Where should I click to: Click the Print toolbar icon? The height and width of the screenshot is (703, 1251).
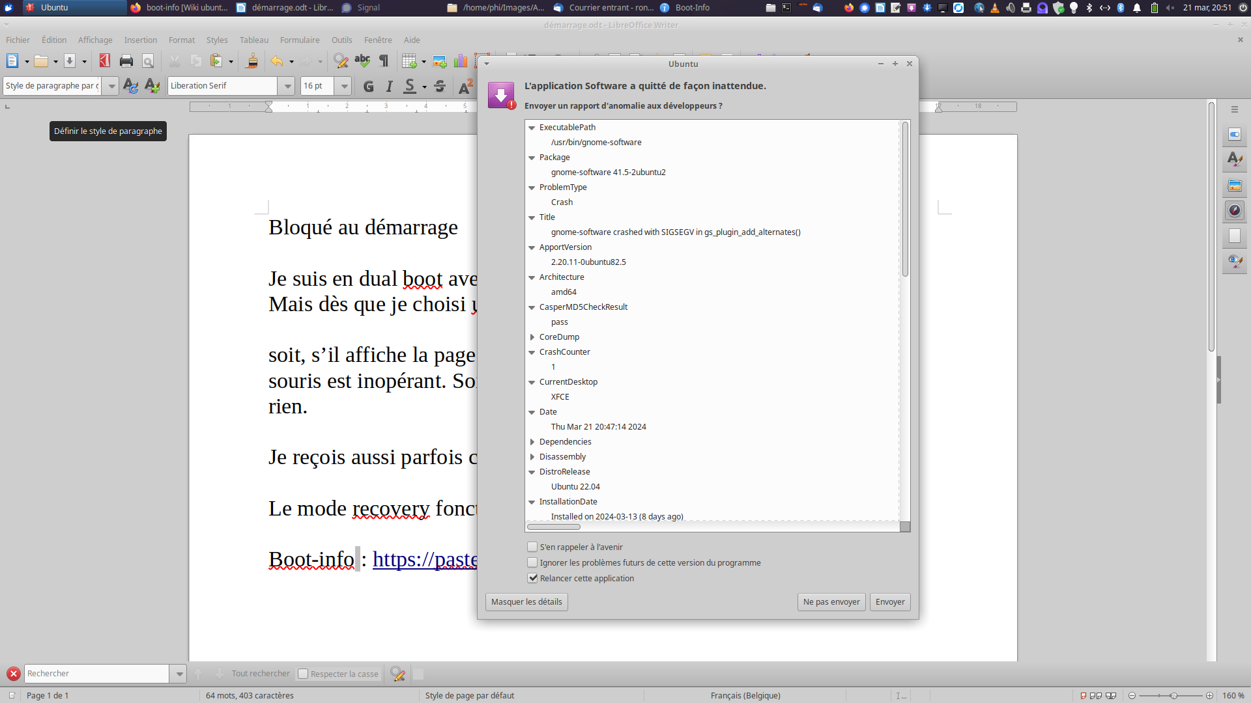[126, 61]
